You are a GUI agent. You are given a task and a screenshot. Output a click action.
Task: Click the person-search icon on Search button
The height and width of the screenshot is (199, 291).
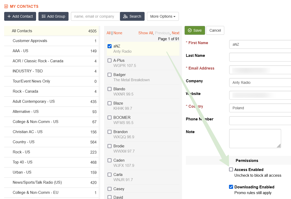click(x=125, y=16)
